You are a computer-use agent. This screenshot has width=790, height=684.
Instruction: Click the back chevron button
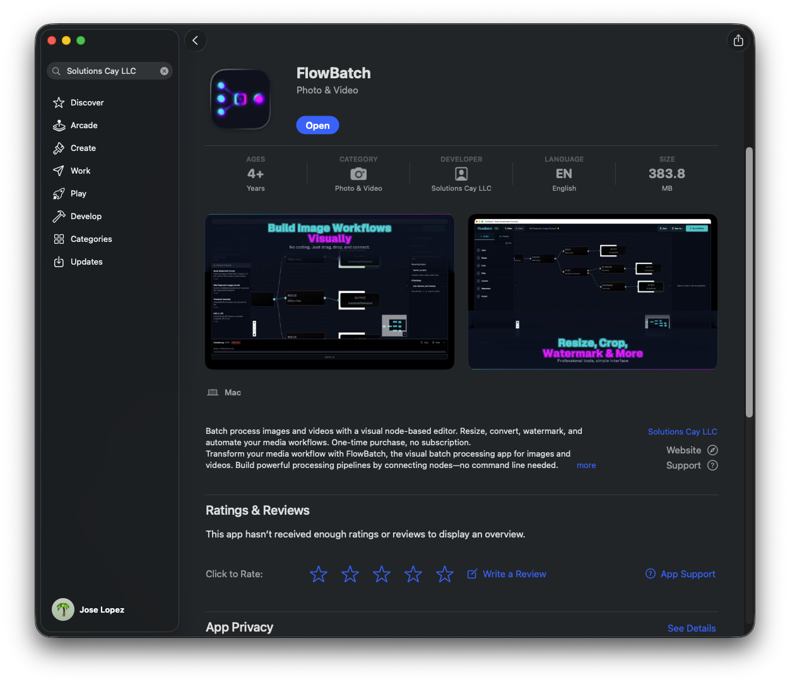click(x=196, y=40)
